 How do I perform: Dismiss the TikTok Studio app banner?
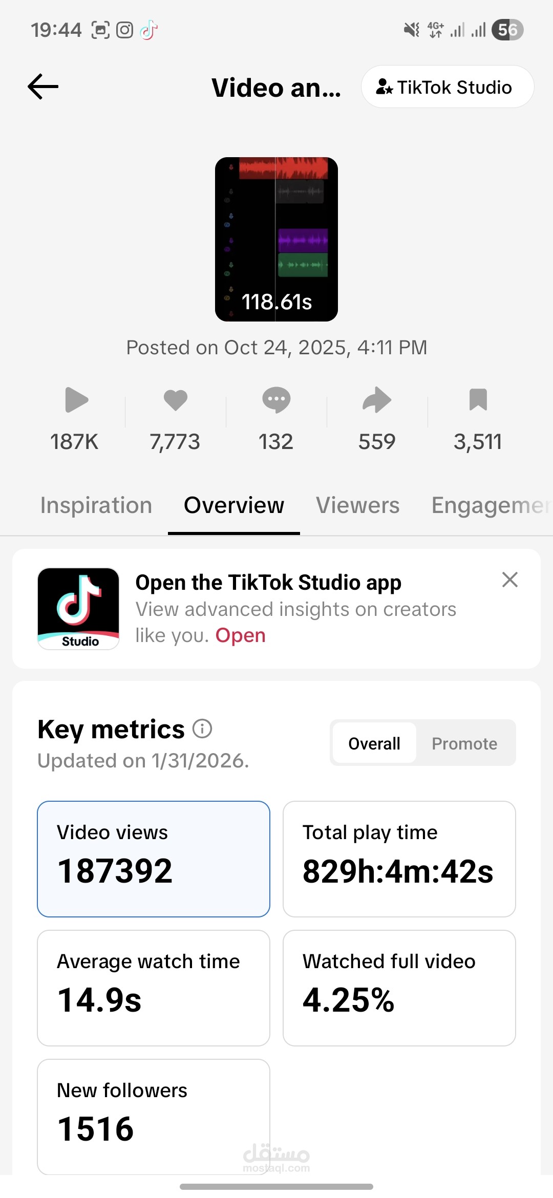[x=509, y=580]
